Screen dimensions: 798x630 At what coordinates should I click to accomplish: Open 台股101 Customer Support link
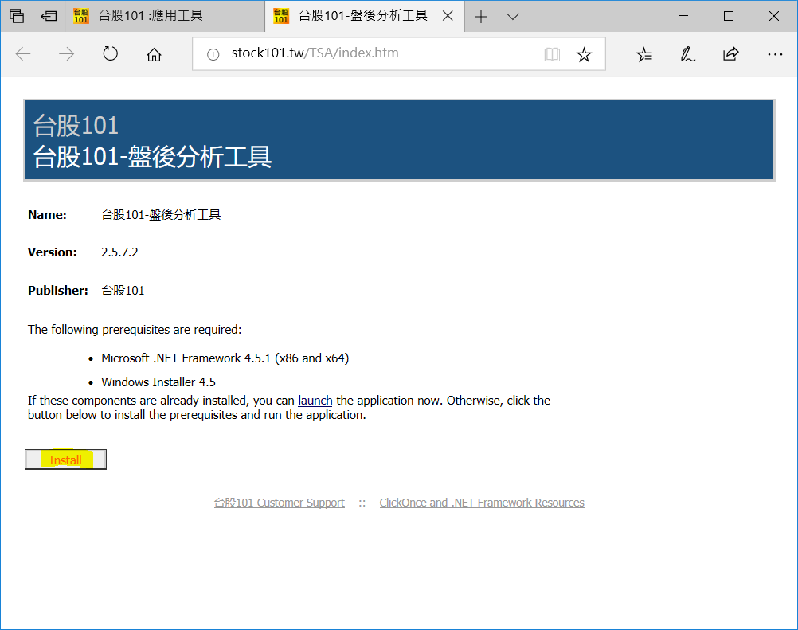point(279,503)
